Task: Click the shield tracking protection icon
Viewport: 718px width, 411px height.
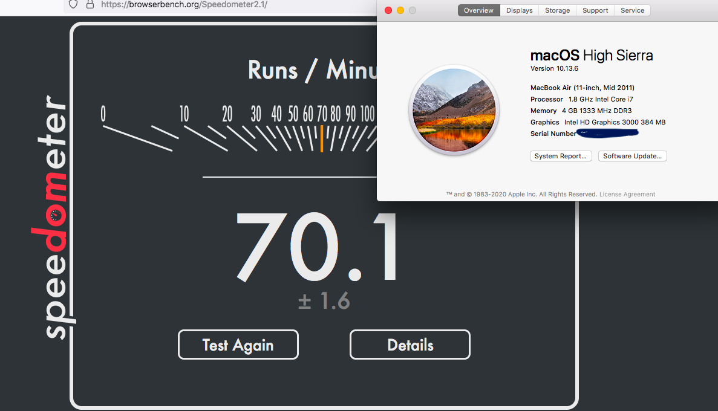Action: click(x=73, y=5)
